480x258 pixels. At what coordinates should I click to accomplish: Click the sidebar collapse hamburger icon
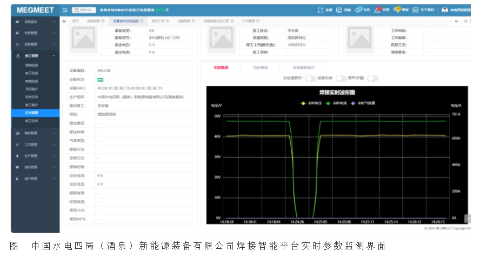tap(65, 10)
